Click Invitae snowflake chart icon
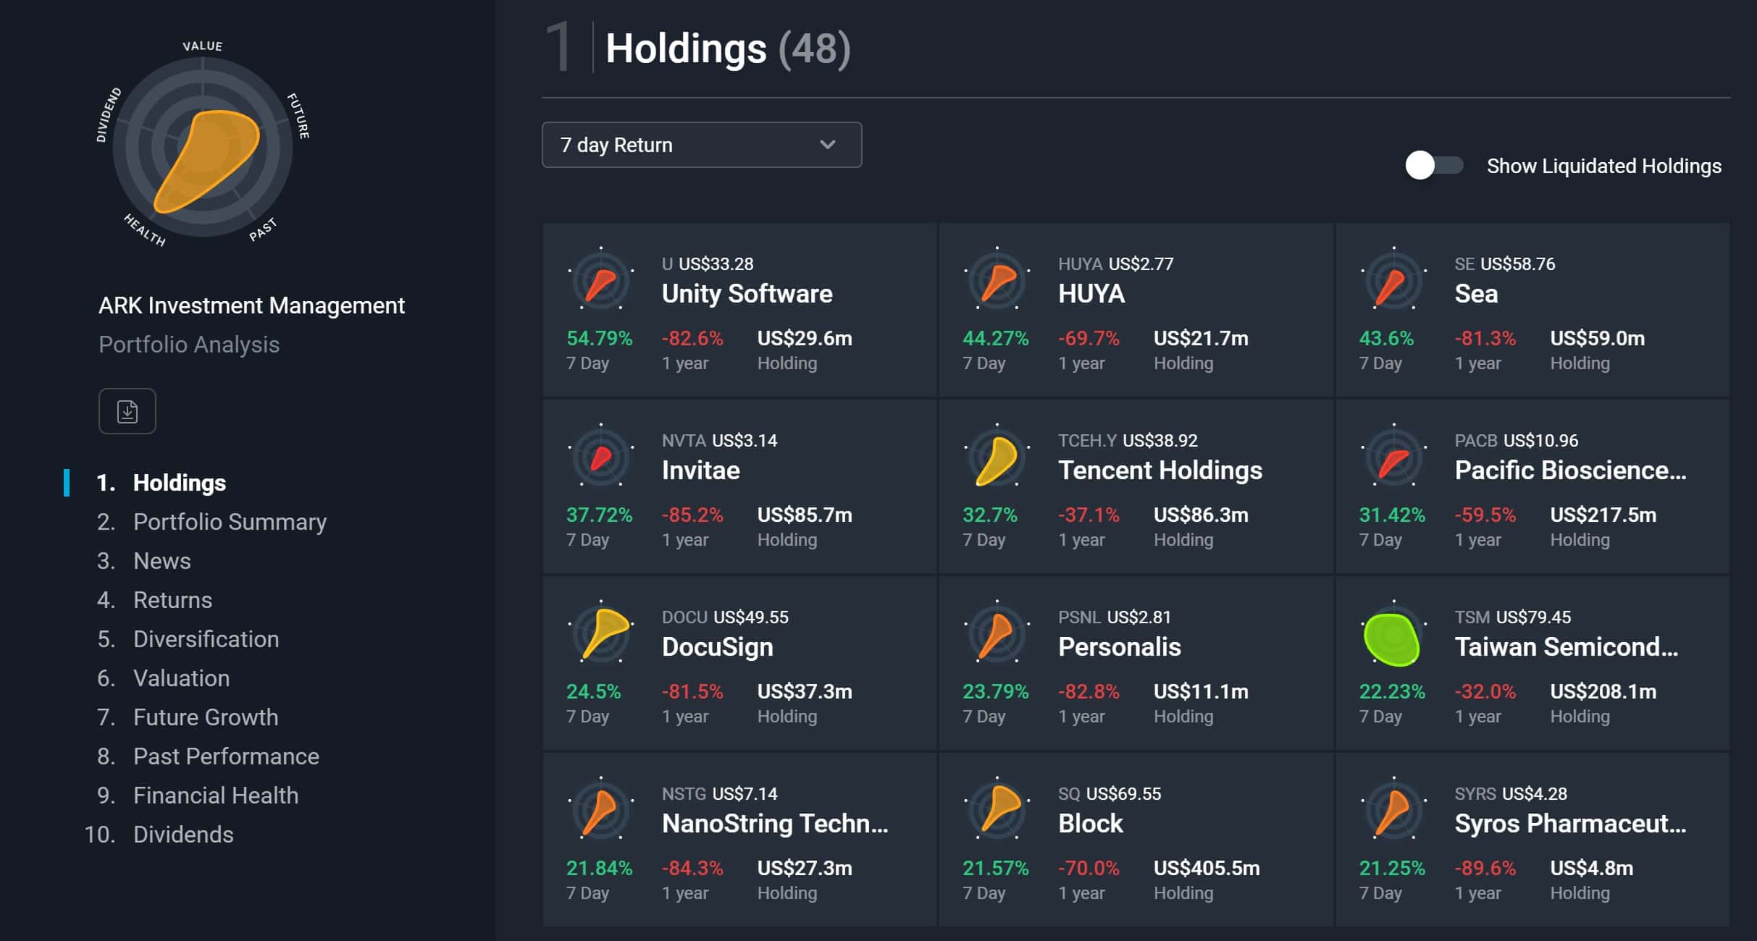The width and height of the screenshot is (1757, 941). (x=601, y=457)
